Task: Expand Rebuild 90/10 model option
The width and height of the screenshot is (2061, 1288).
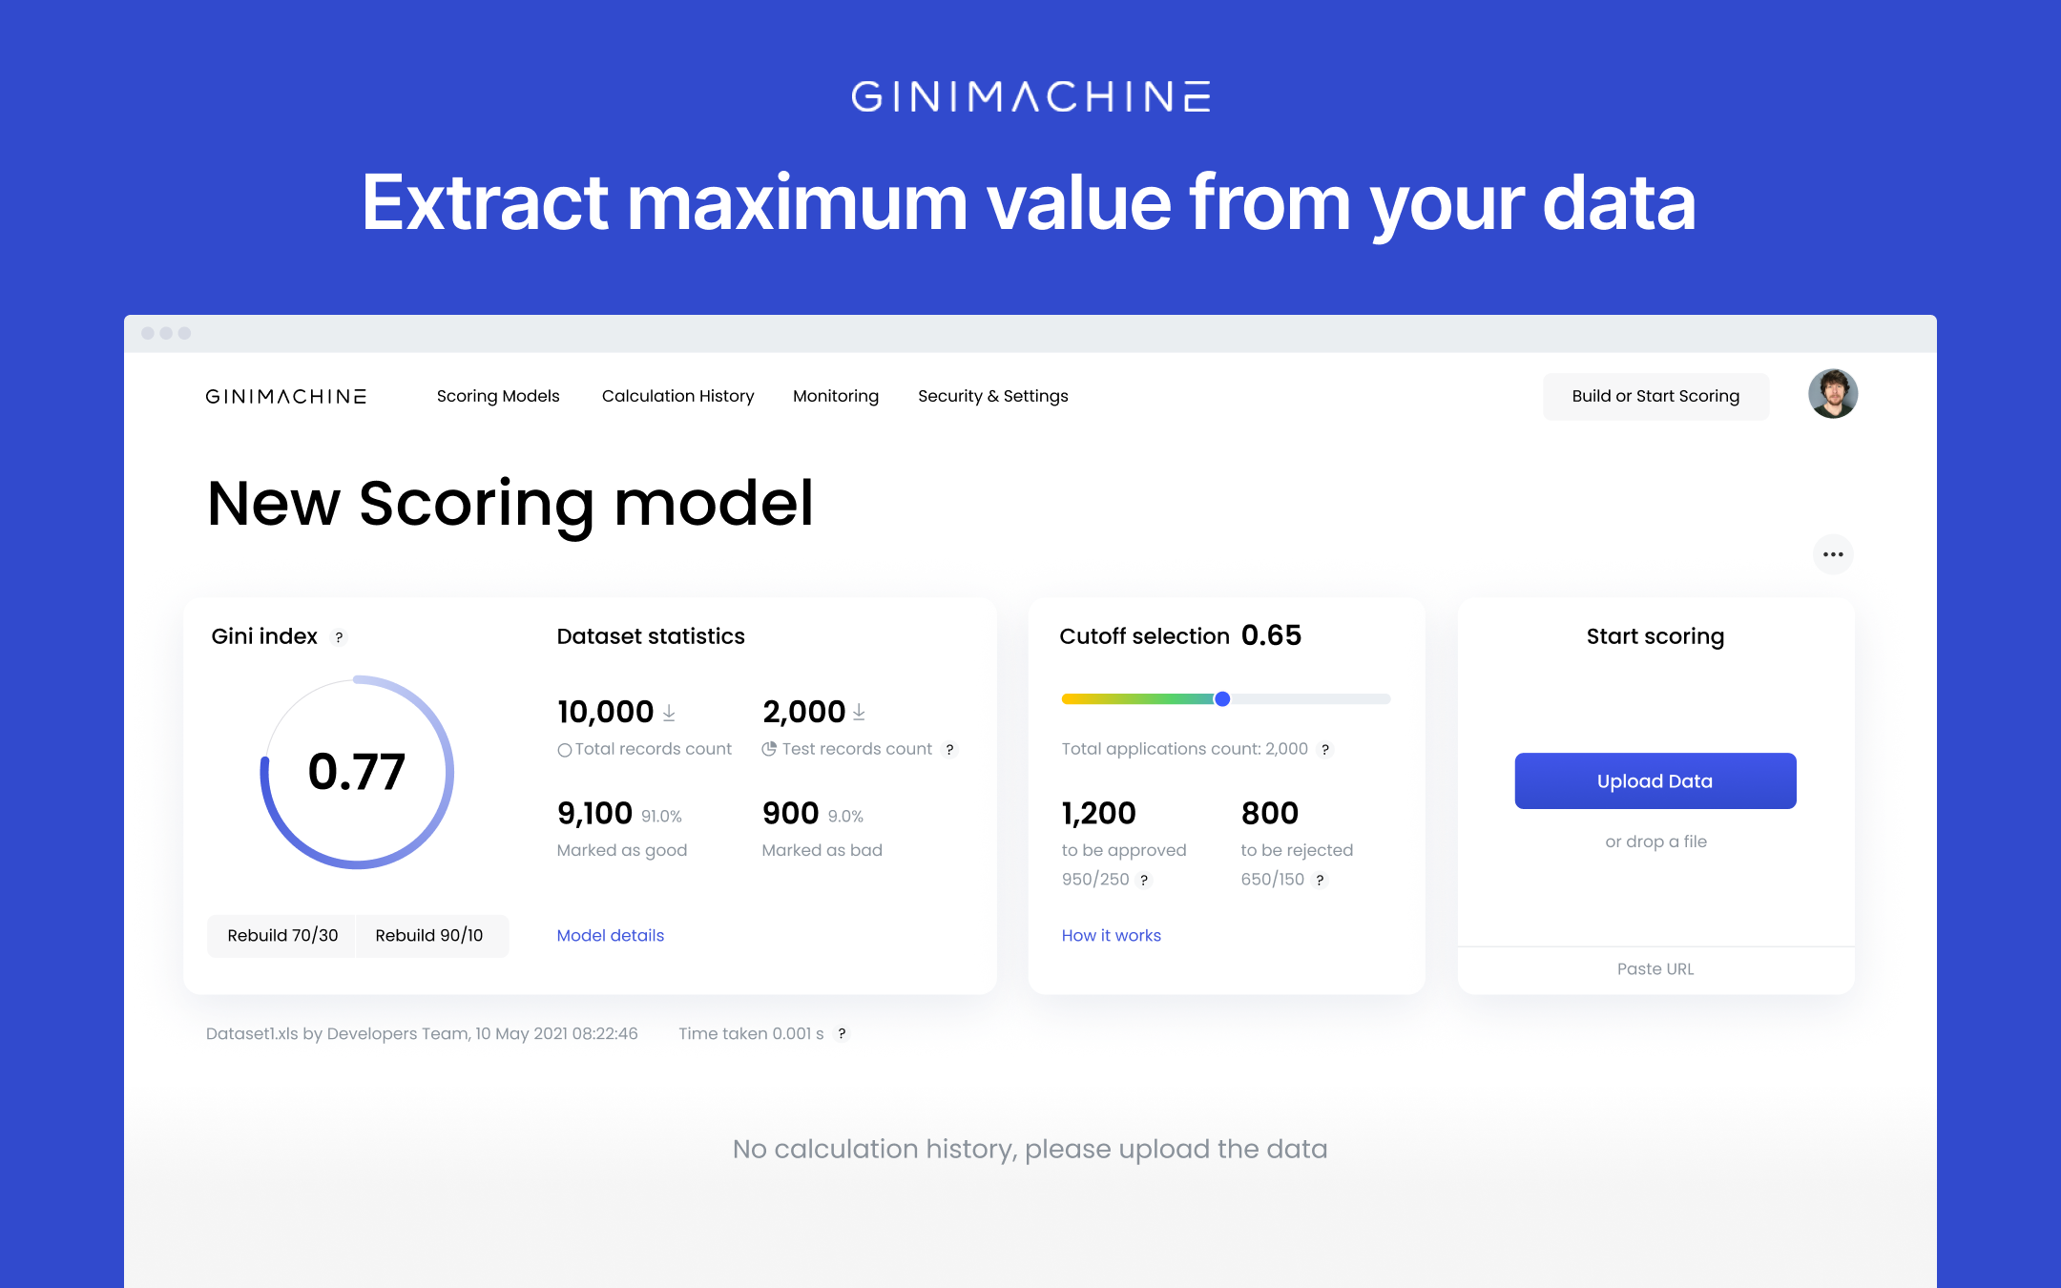Action: tap(433, 935)
